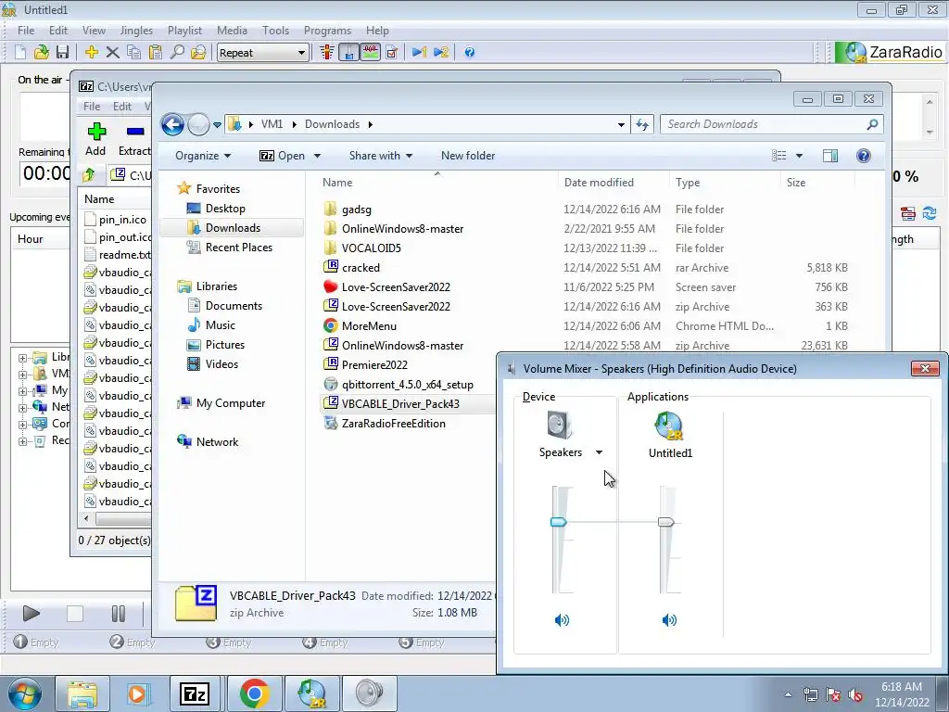Select My Computer in the sidebar
The width and height of the screenshot is (949, 712).
(x=231, y=403)
